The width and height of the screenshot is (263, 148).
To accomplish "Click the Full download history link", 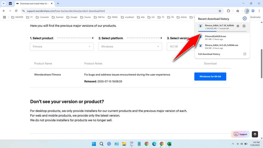I will 209,54.
